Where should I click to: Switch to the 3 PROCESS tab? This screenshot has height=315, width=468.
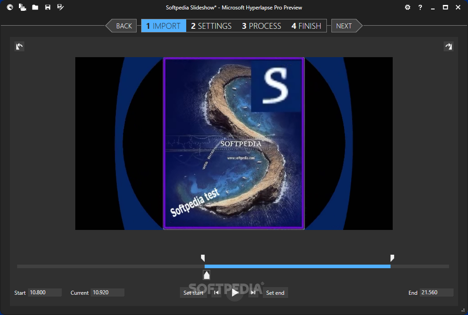pyautogui.click(x=262, y=26)
